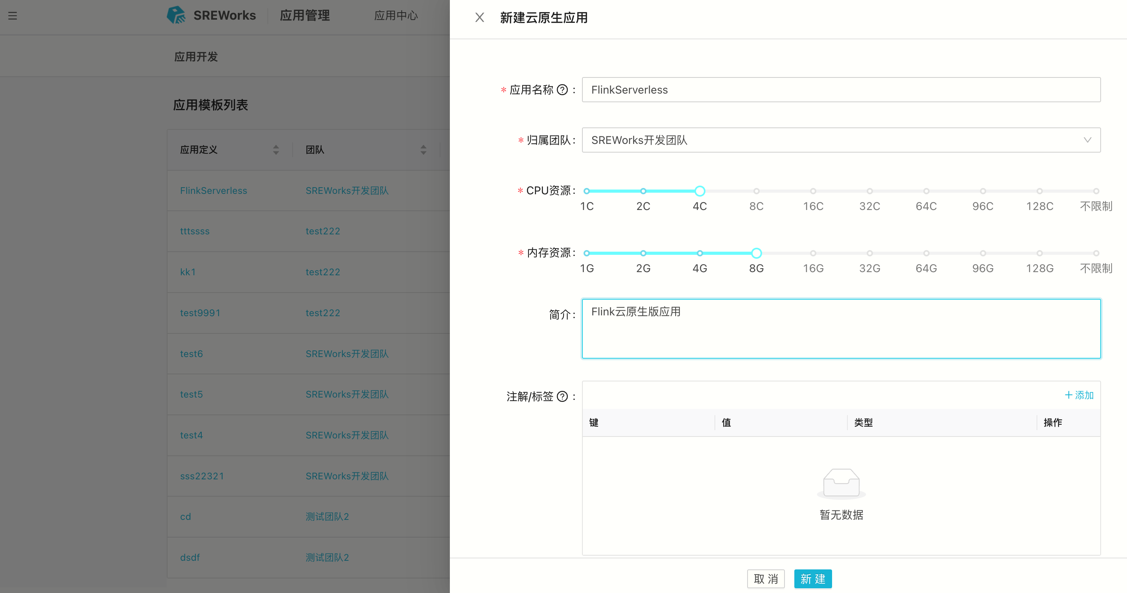Click the 取消 button
Screen dimensions: 1127x593
click(x=766, y=579)
